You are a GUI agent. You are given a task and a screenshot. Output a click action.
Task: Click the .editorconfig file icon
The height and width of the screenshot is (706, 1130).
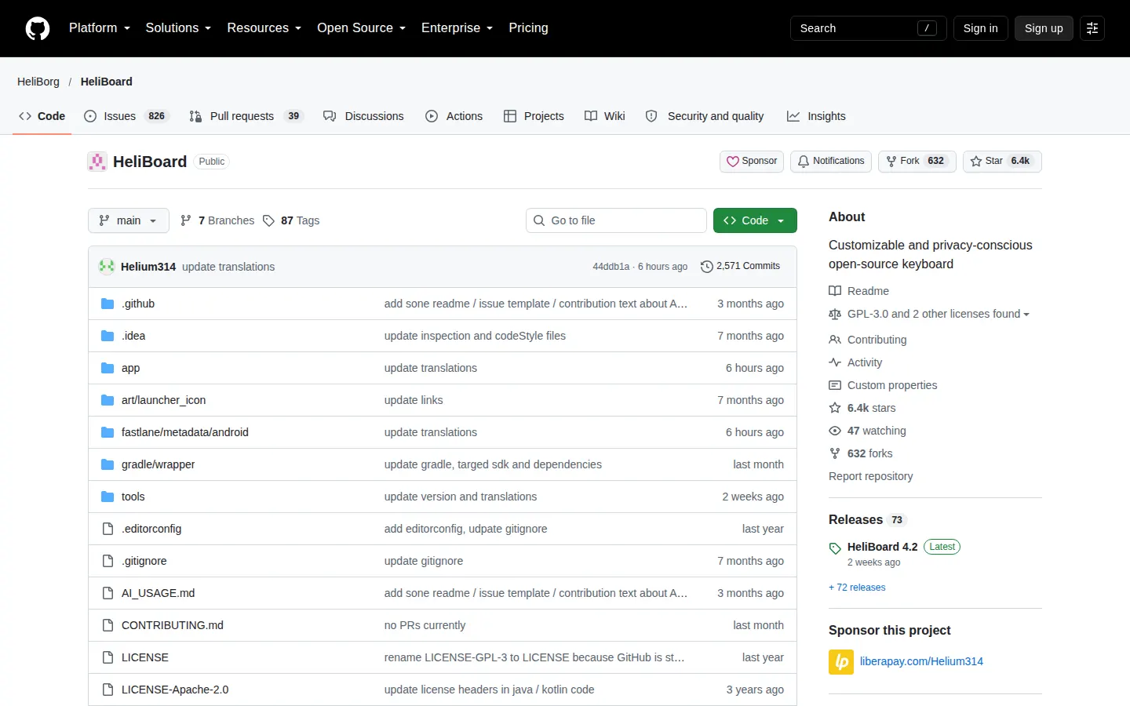[x=108, y=529]
